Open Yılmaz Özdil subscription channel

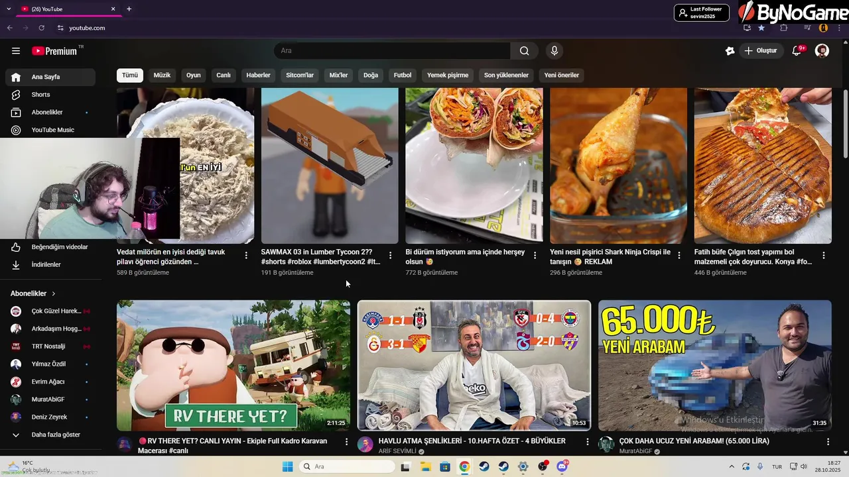pos(50,364)
